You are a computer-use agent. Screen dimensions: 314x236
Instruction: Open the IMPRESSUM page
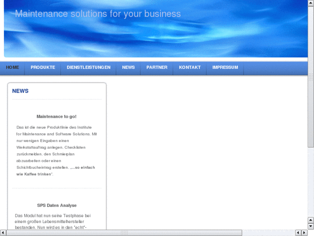pyautogui.click(x=225, y=68)
